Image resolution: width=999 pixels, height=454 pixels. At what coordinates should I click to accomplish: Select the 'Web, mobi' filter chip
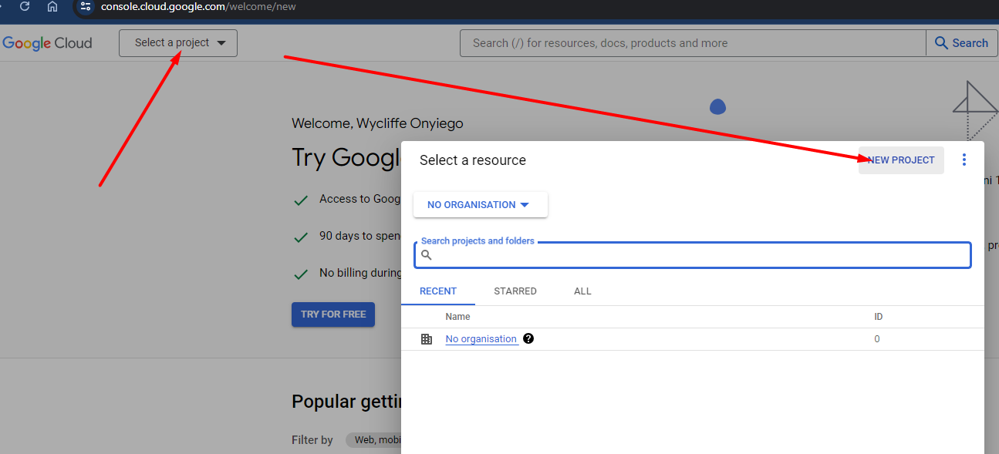point(373,440)
